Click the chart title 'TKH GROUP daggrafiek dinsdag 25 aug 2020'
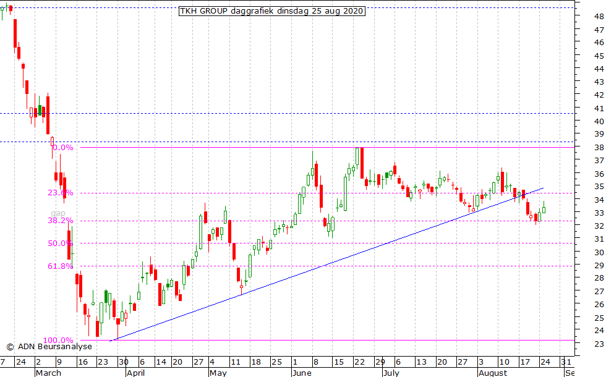 click(x=271, y=11)
